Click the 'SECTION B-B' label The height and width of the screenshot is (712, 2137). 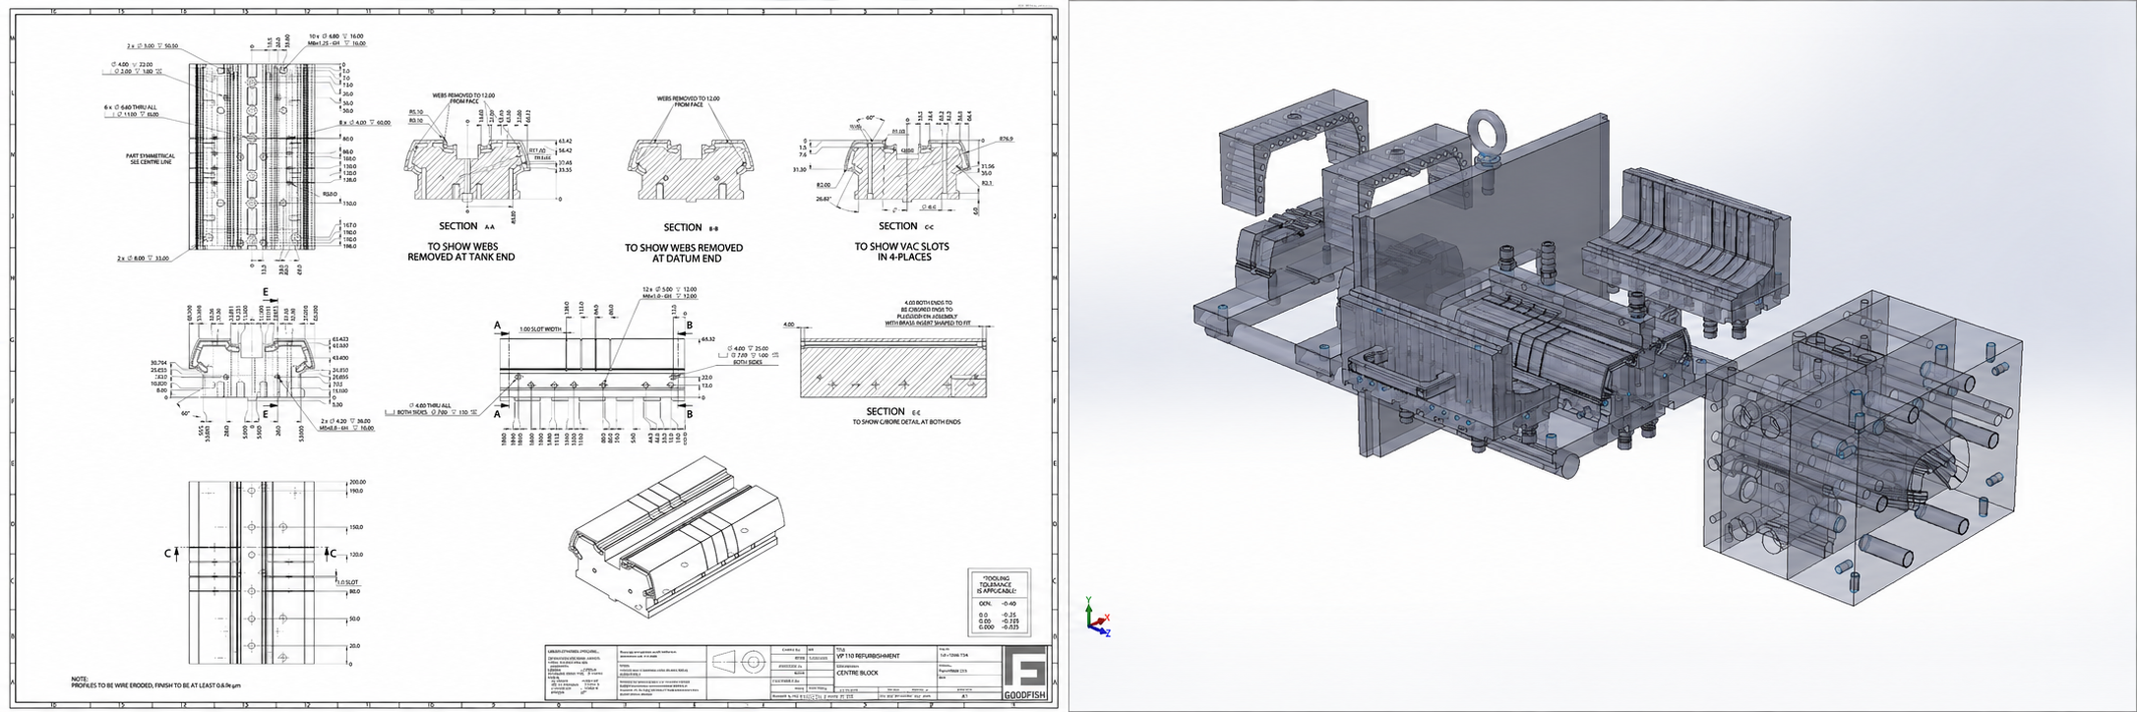click(x=691, y=227)
